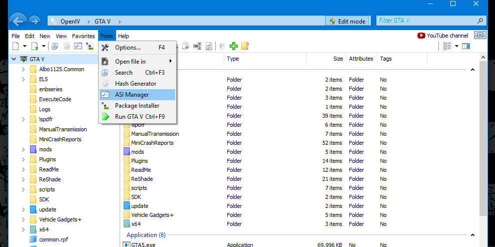The image size is (495, 247).
Task: Click the magnifier icon in filter box
Action: tap(480, 21)
